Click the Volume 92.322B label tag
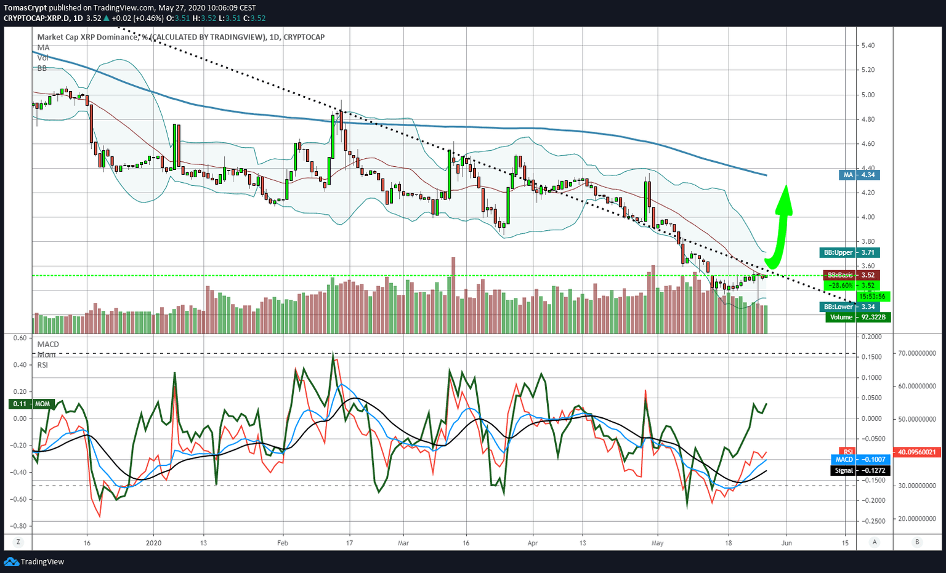Viewport: 946px width, 573px height. (x=858, y=318)
